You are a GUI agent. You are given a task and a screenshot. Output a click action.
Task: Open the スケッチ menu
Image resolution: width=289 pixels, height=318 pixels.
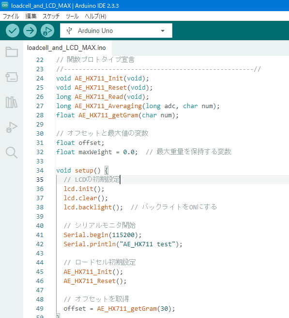coord(51,16)
